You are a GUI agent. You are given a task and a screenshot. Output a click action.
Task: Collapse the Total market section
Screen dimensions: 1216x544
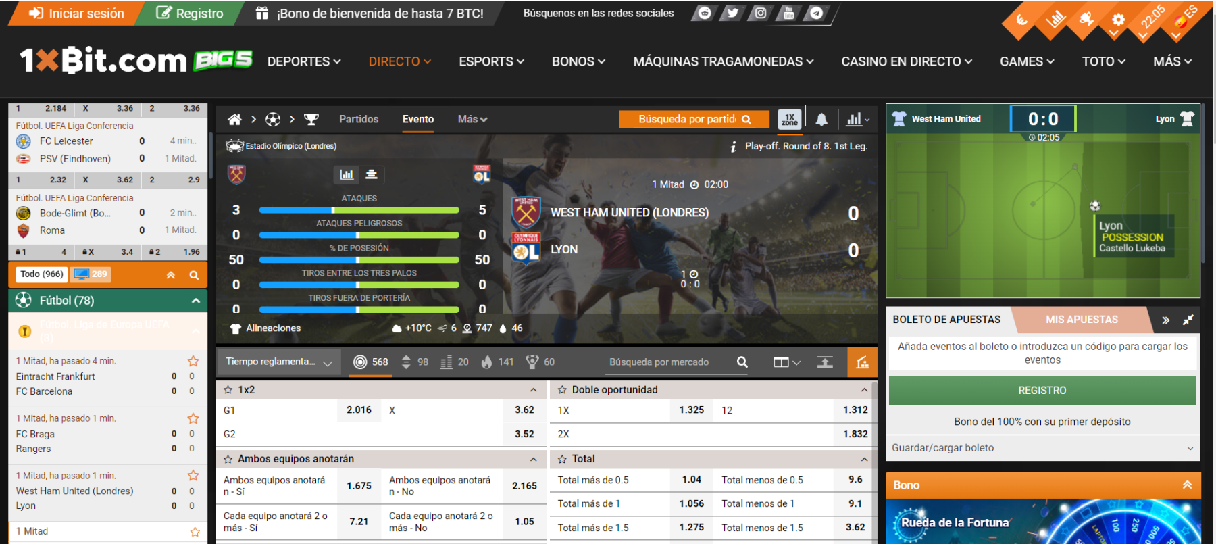[x=864, y=459]
